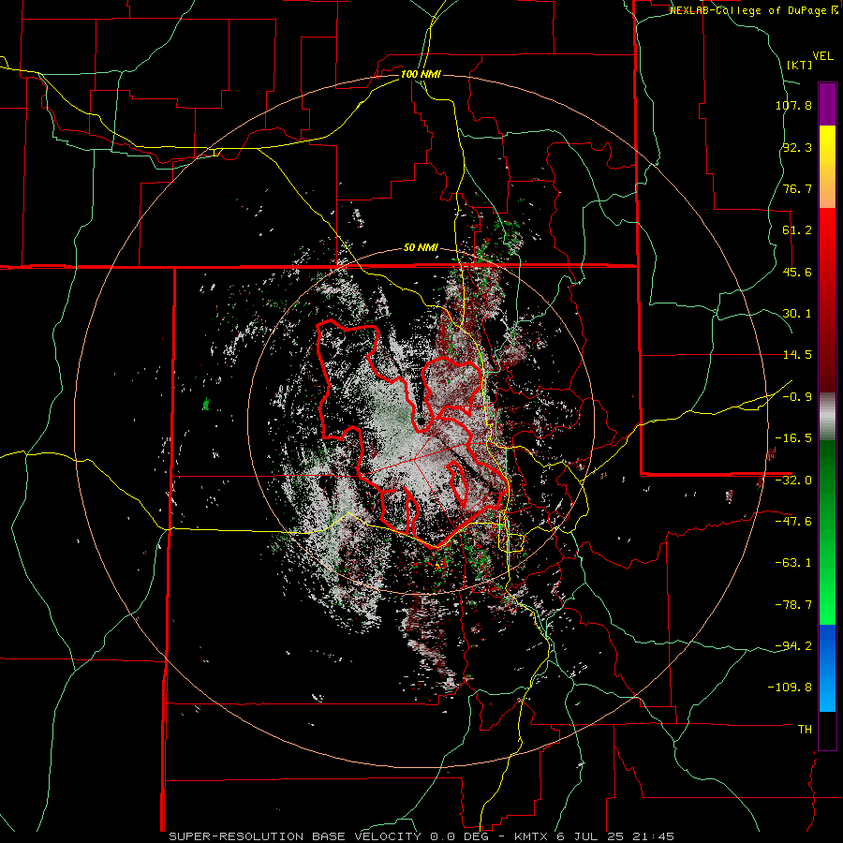This screenshot has width=843, height=843.
Task: Click the 107.8 velocity scale value
Action: [x=793, y=105]
